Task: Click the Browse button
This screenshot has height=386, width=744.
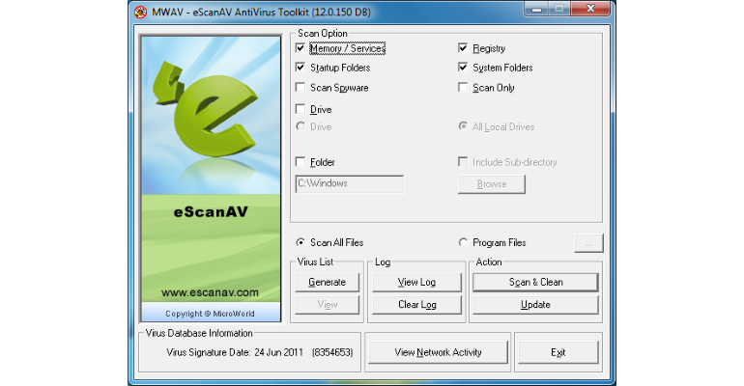Action: (x=492, y=184)
